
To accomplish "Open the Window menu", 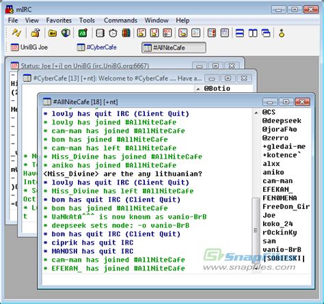I will pyautogui.click(x=157, y=20).
